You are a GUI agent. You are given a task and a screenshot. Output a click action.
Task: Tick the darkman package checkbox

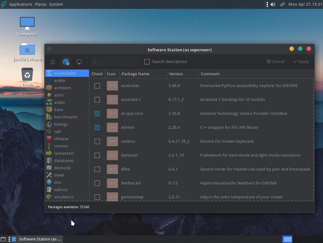(x=97, y=155)
